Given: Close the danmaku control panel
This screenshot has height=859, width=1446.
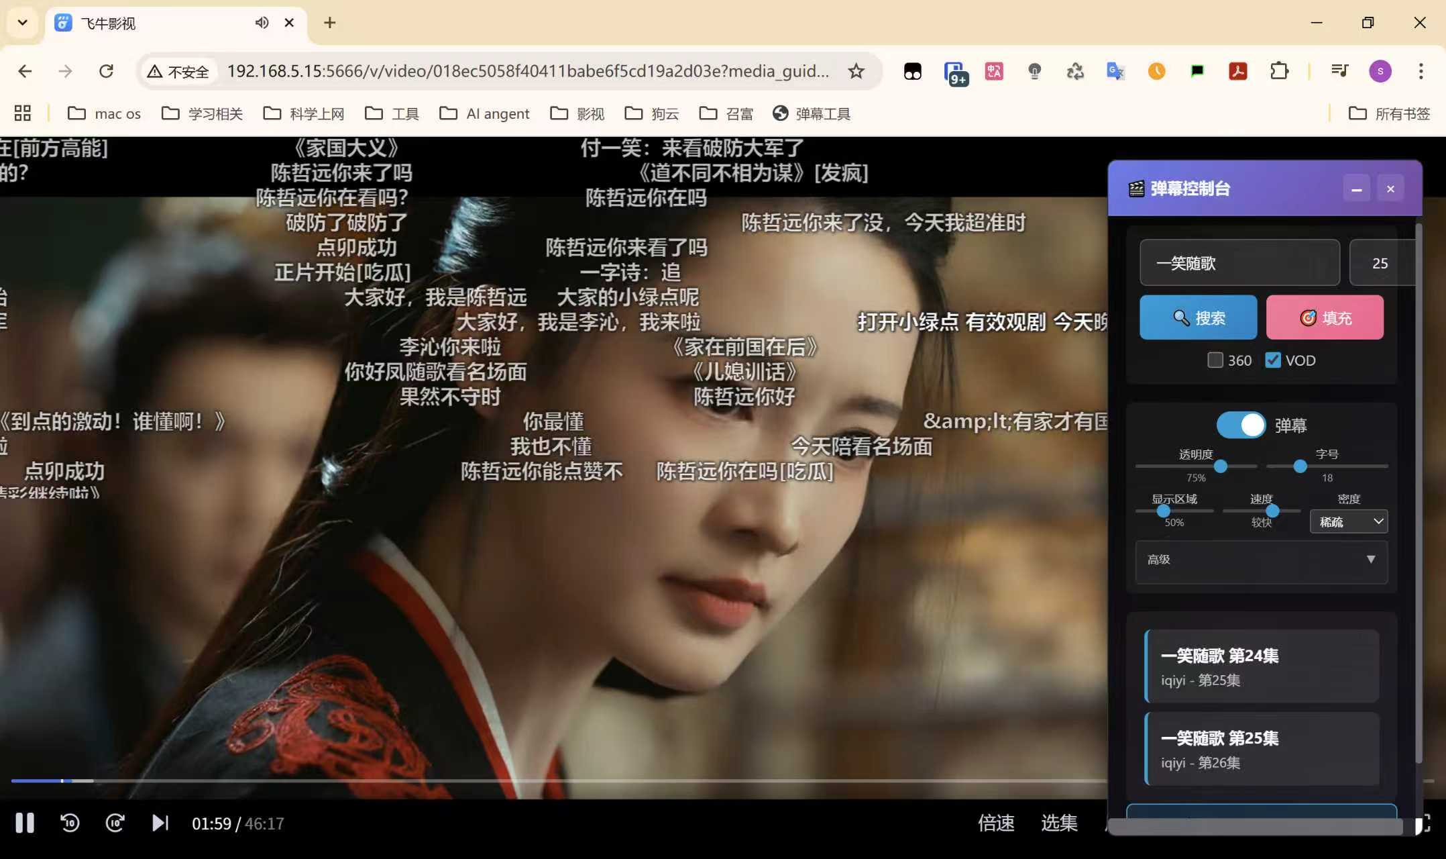Looking at the screenshot, I should 1390,189.
